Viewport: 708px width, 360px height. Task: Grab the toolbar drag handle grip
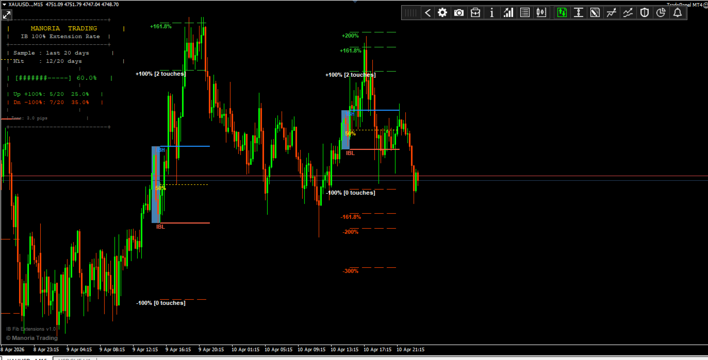click(x=411, y=13)
